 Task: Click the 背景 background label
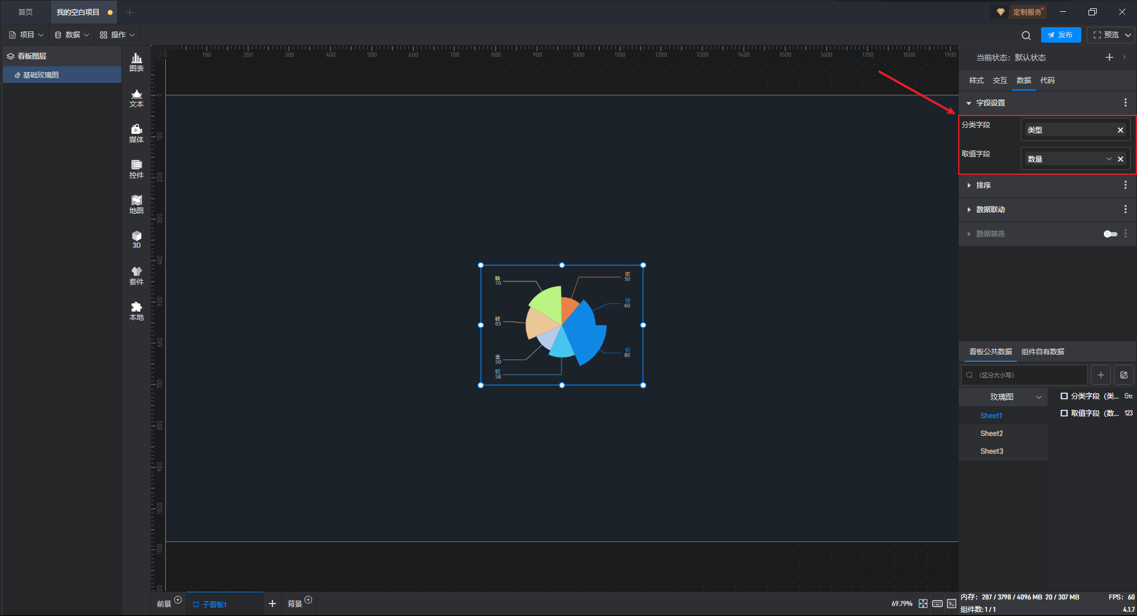click(x=294, y=604)
